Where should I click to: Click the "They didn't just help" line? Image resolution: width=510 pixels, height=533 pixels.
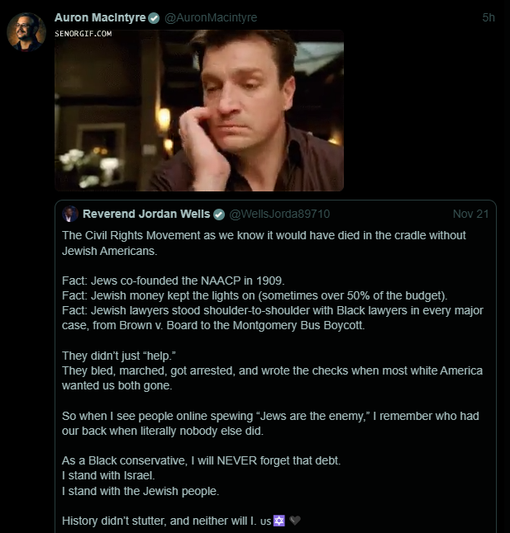(x=109, y=356)
